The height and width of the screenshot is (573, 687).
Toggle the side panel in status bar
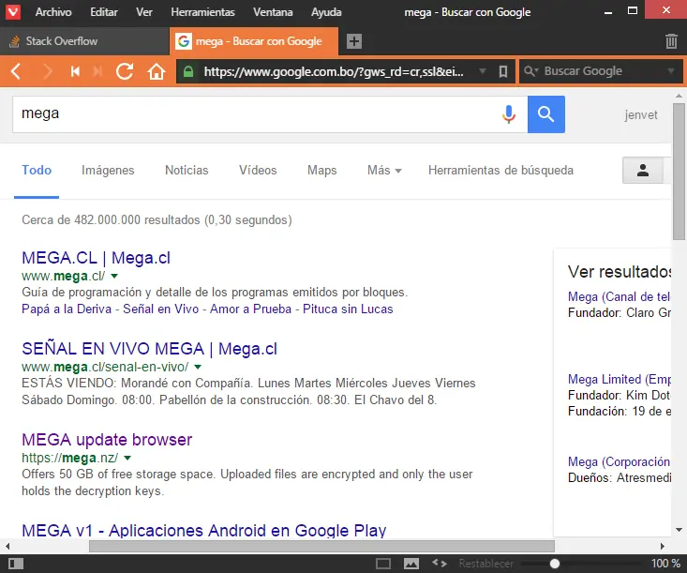pyautogui.click(x=16, y=564)
